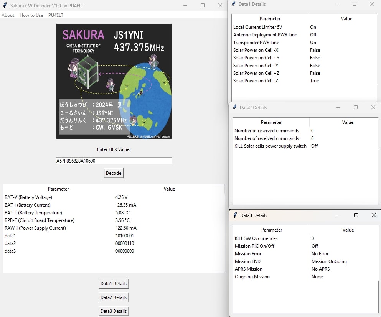This screenshot has width=381, height=317.
Task: Select Solar Power on Cell -Y row
Action: click(x=305, y=66)
